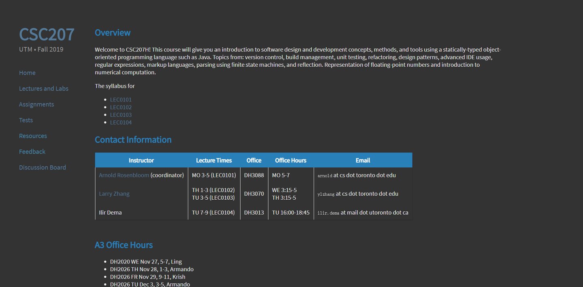Open the LEC0102 syllabus link
This screenshot has width=583, height=287.
coord(121,107)
